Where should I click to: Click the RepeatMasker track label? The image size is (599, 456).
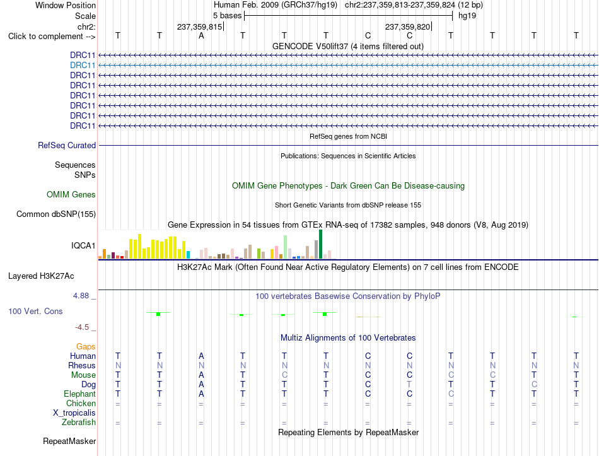click(69, 441)
